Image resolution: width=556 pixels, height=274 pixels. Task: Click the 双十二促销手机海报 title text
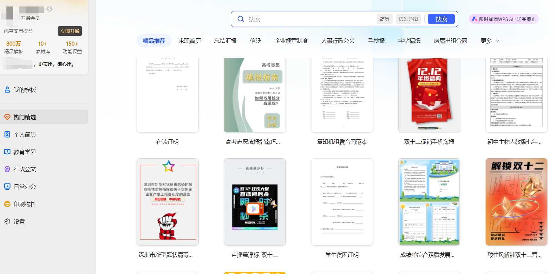(429, 142)
